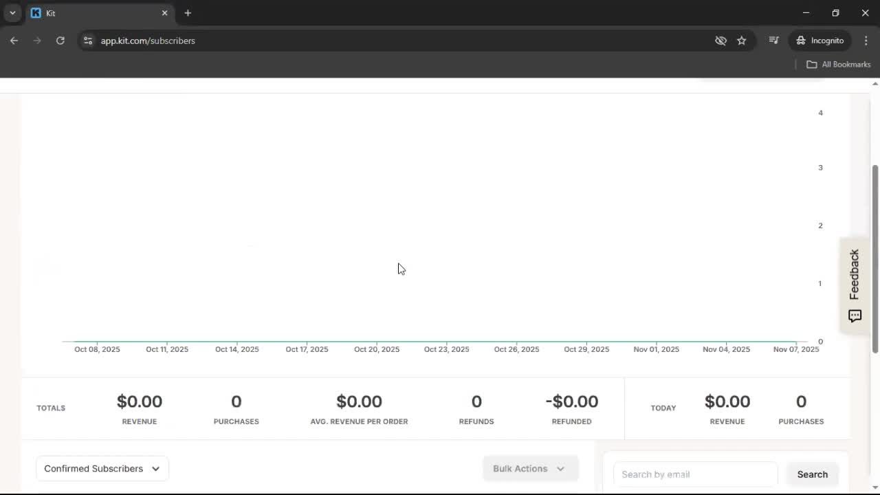
Task: Bookmark this page using the star icon
Action: coord(742,41)
